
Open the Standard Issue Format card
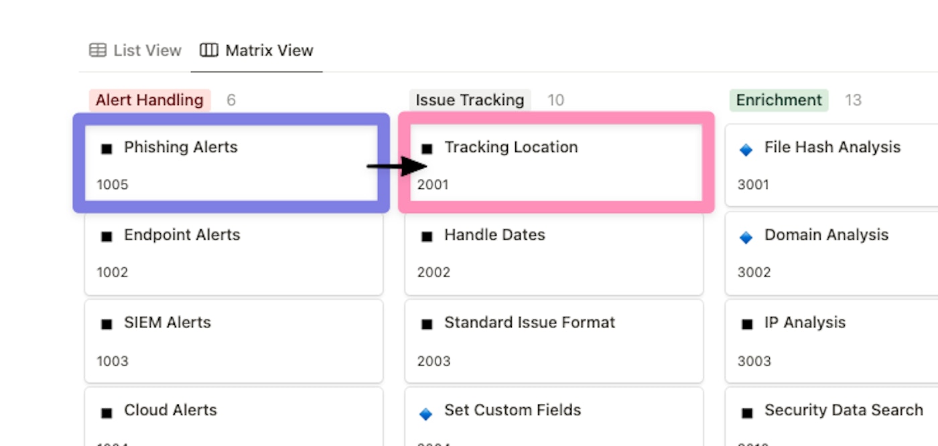[x=553, y=341]
